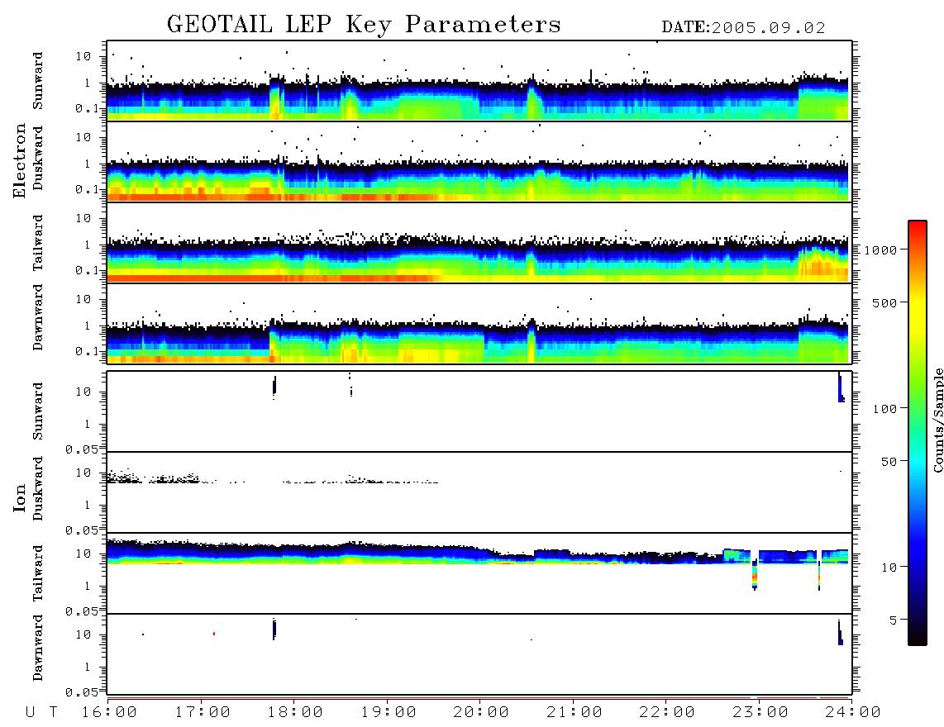This screenshot has width=944, height=727.
Task: Click the "100" colorbar tick label
Action: pos(885,409)
